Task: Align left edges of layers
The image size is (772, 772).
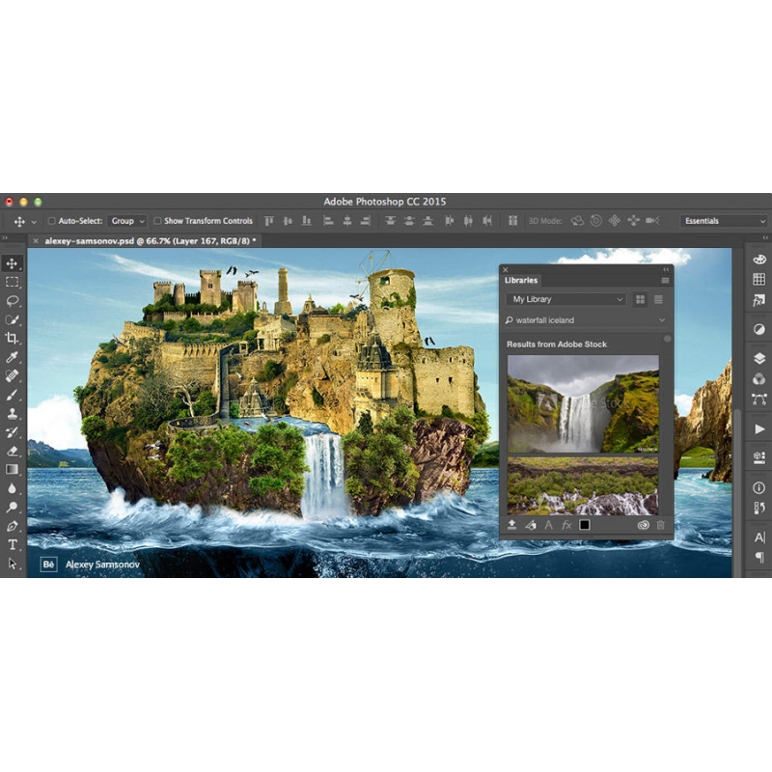Action: (x=328, y=221)
